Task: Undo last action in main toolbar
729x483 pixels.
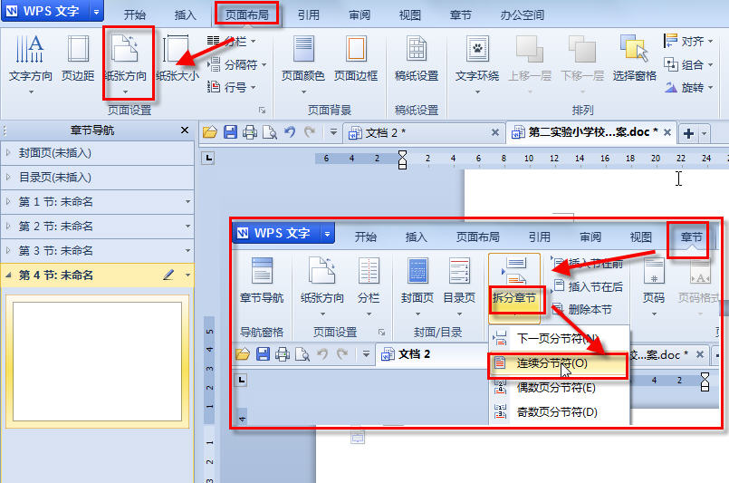Action: point(290,132)
